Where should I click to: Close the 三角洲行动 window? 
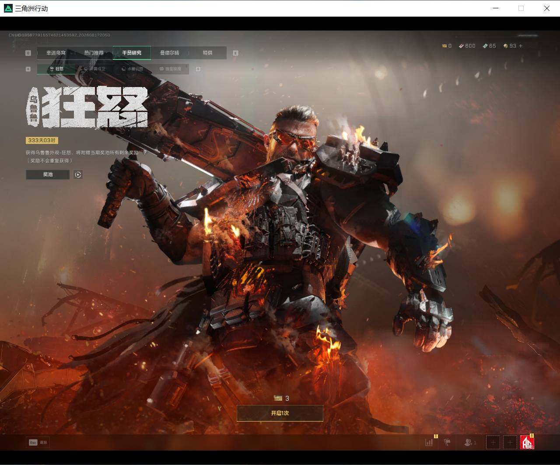[x=547, y=8]
